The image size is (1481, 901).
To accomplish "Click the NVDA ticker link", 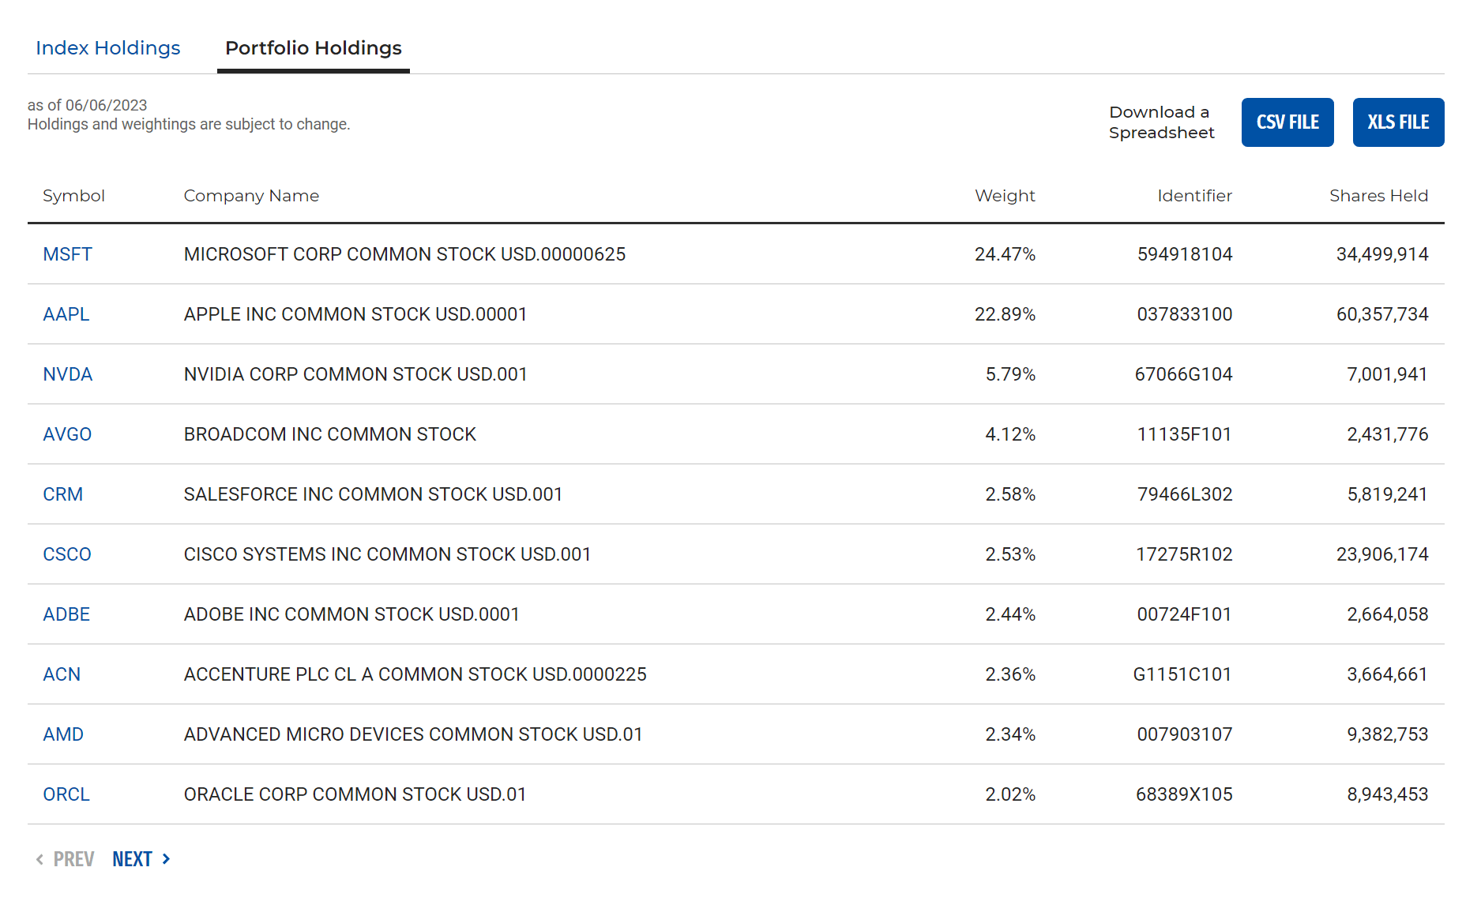I will click(67, 374).
